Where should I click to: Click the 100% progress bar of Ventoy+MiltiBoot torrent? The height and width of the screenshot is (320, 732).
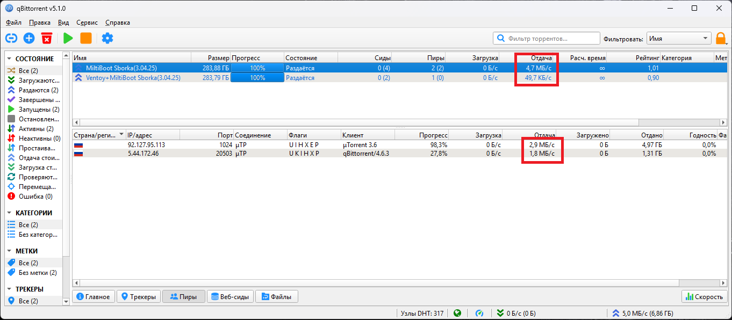[x=257, y=78]
